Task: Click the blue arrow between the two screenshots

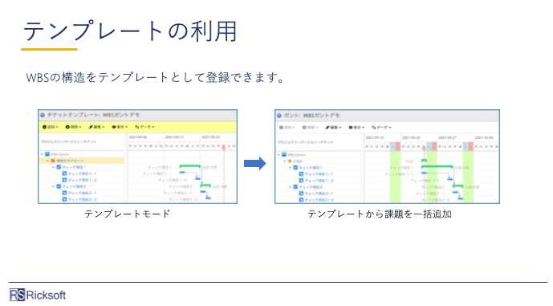Action: point(255,163)
